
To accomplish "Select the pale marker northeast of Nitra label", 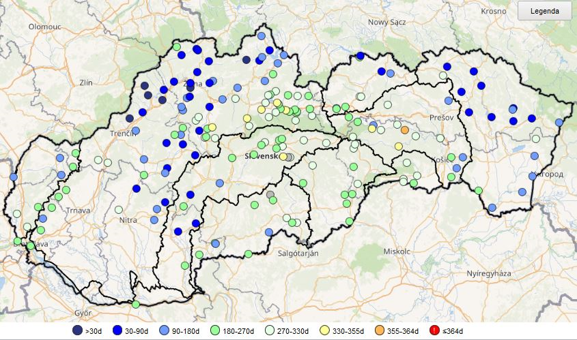I will coord(119,210).
